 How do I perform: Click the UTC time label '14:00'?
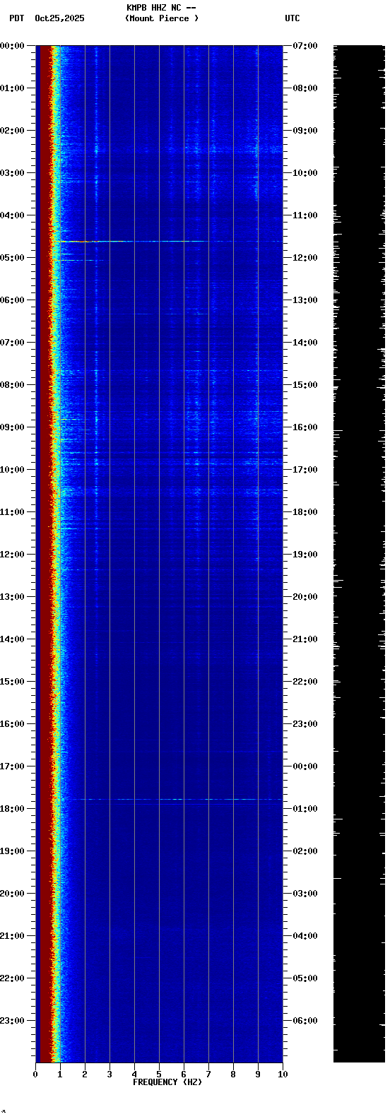[305, 343]
